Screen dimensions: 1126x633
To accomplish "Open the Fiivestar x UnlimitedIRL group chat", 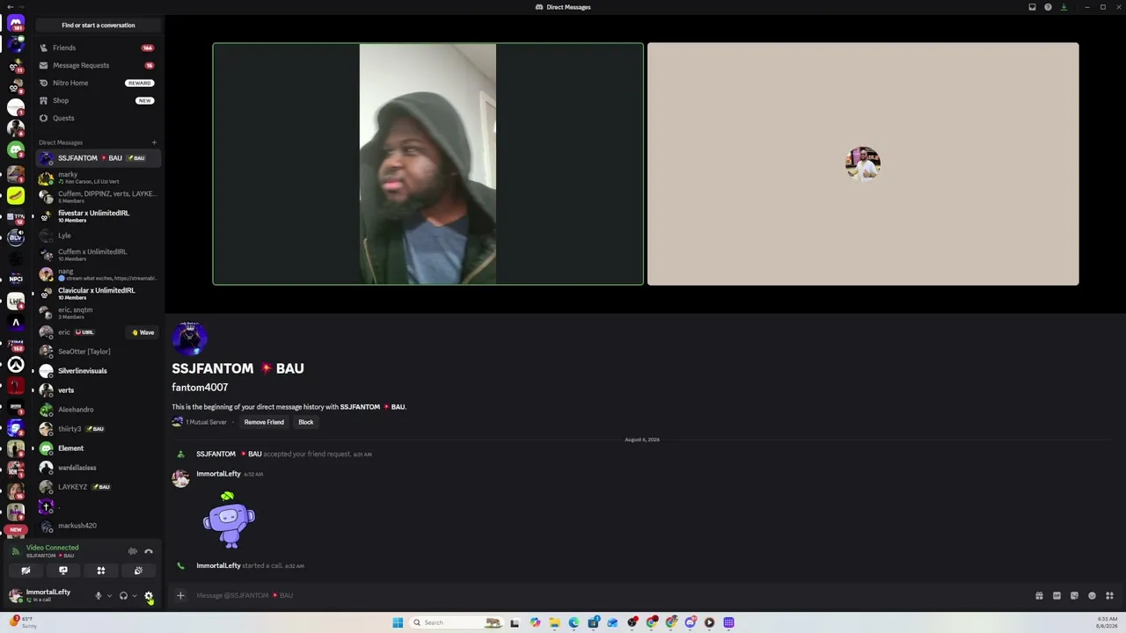I will click(x=98, y=216).
